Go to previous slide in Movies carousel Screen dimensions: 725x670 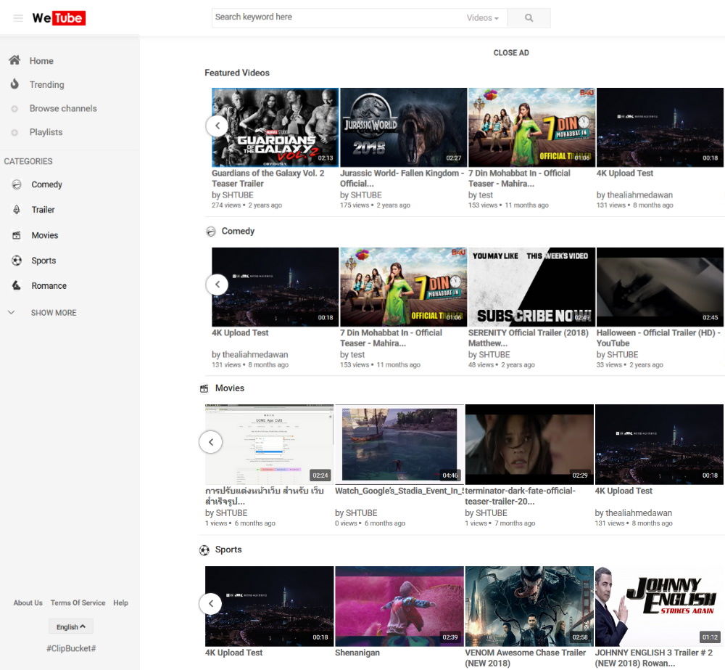[x=211, y=442]
